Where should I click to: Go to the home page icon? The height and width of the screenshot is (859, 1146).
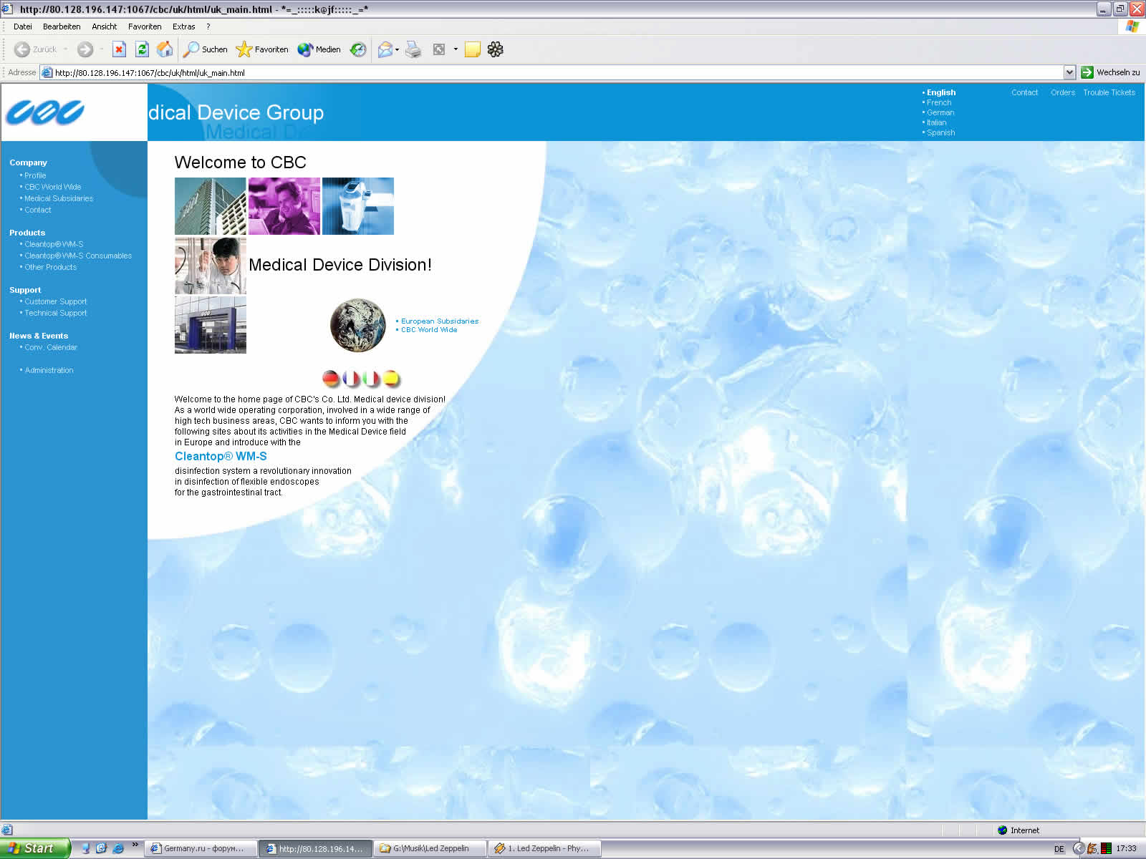click(165, 49)
